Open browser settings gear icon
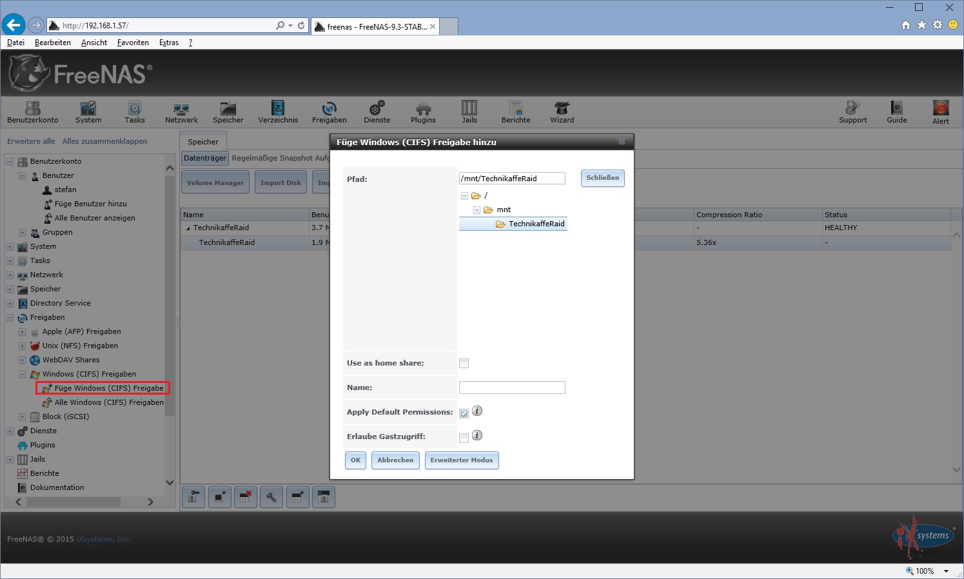The width and height of the screenshot is (964, 579). 938,25
